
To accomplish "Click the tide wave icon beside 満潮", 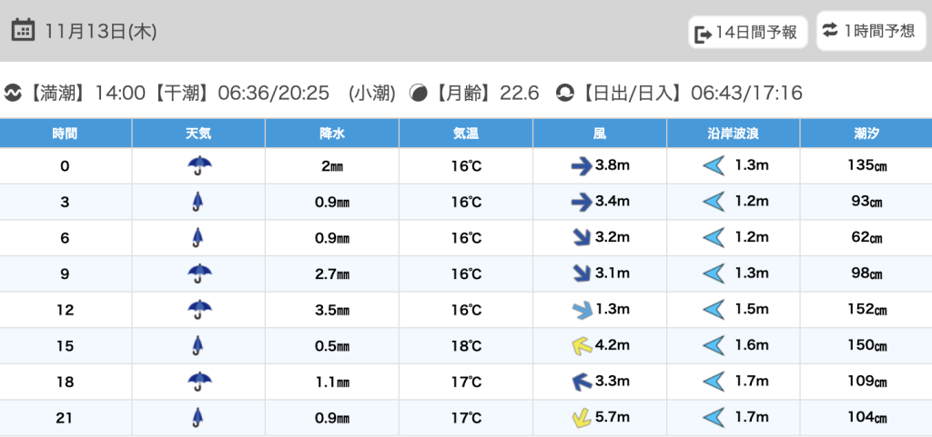I will 13,93.
